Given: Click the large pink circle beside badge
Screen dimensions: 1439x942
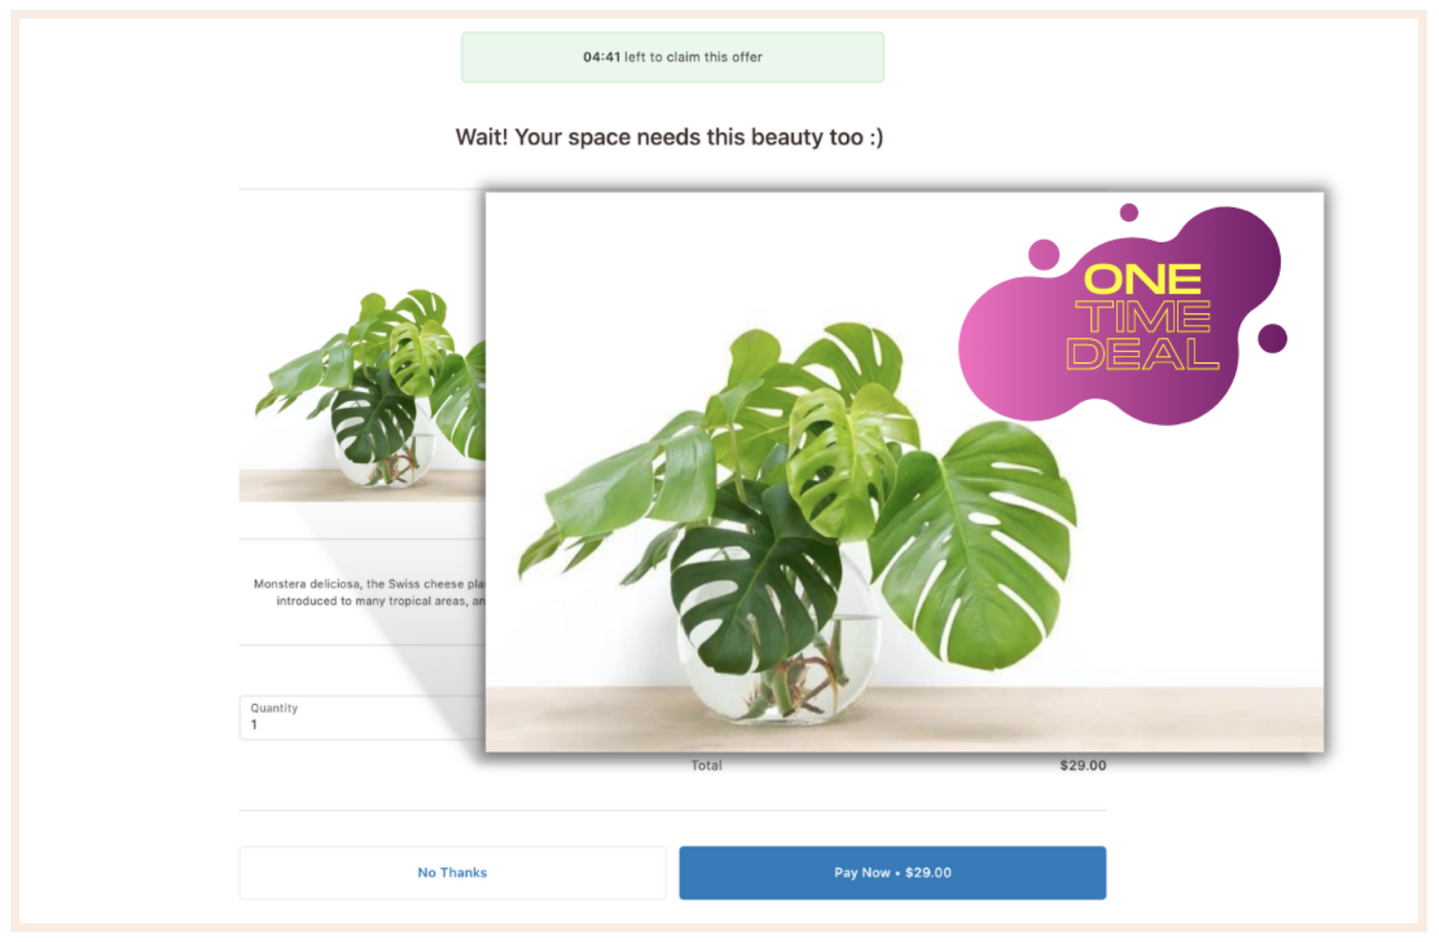Looking at the screenshot, I should tap(1043, 254).
